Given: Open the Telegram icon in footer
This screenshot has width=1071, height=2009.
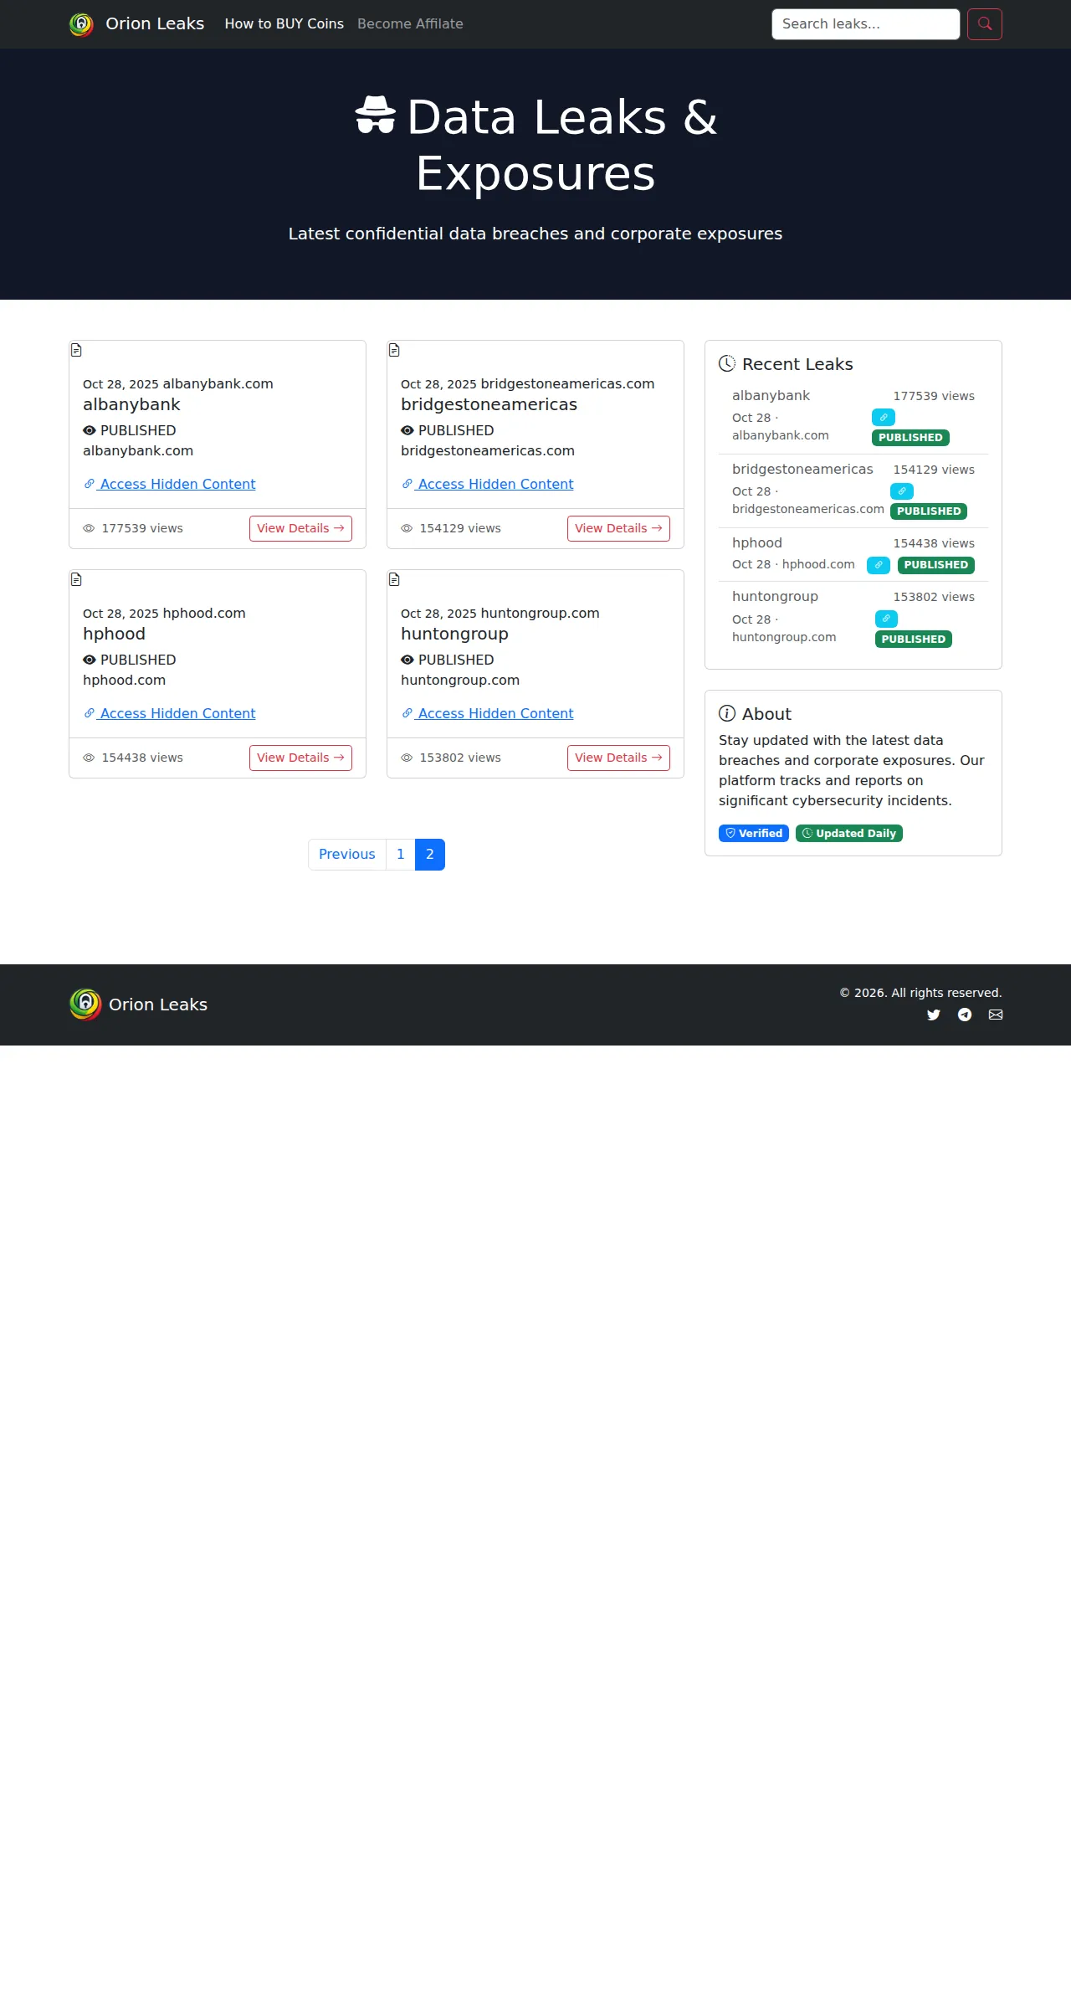Looking at the screenshot, I should 965,1015.
